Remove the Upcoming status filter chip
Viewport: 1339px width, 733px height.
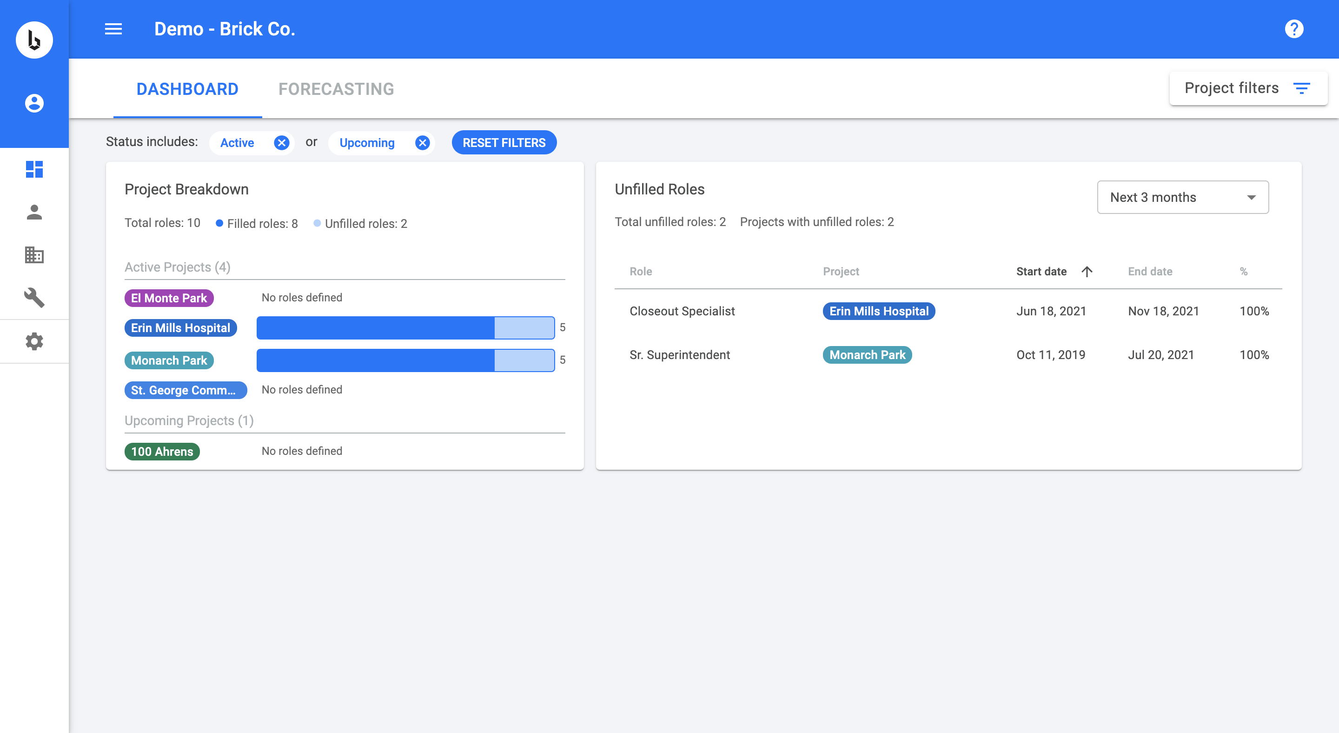tap(422, 142)
